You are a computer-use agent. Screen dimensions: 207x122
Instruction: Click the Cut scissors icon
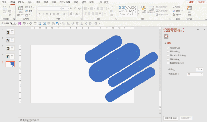[x=10, y=7]
